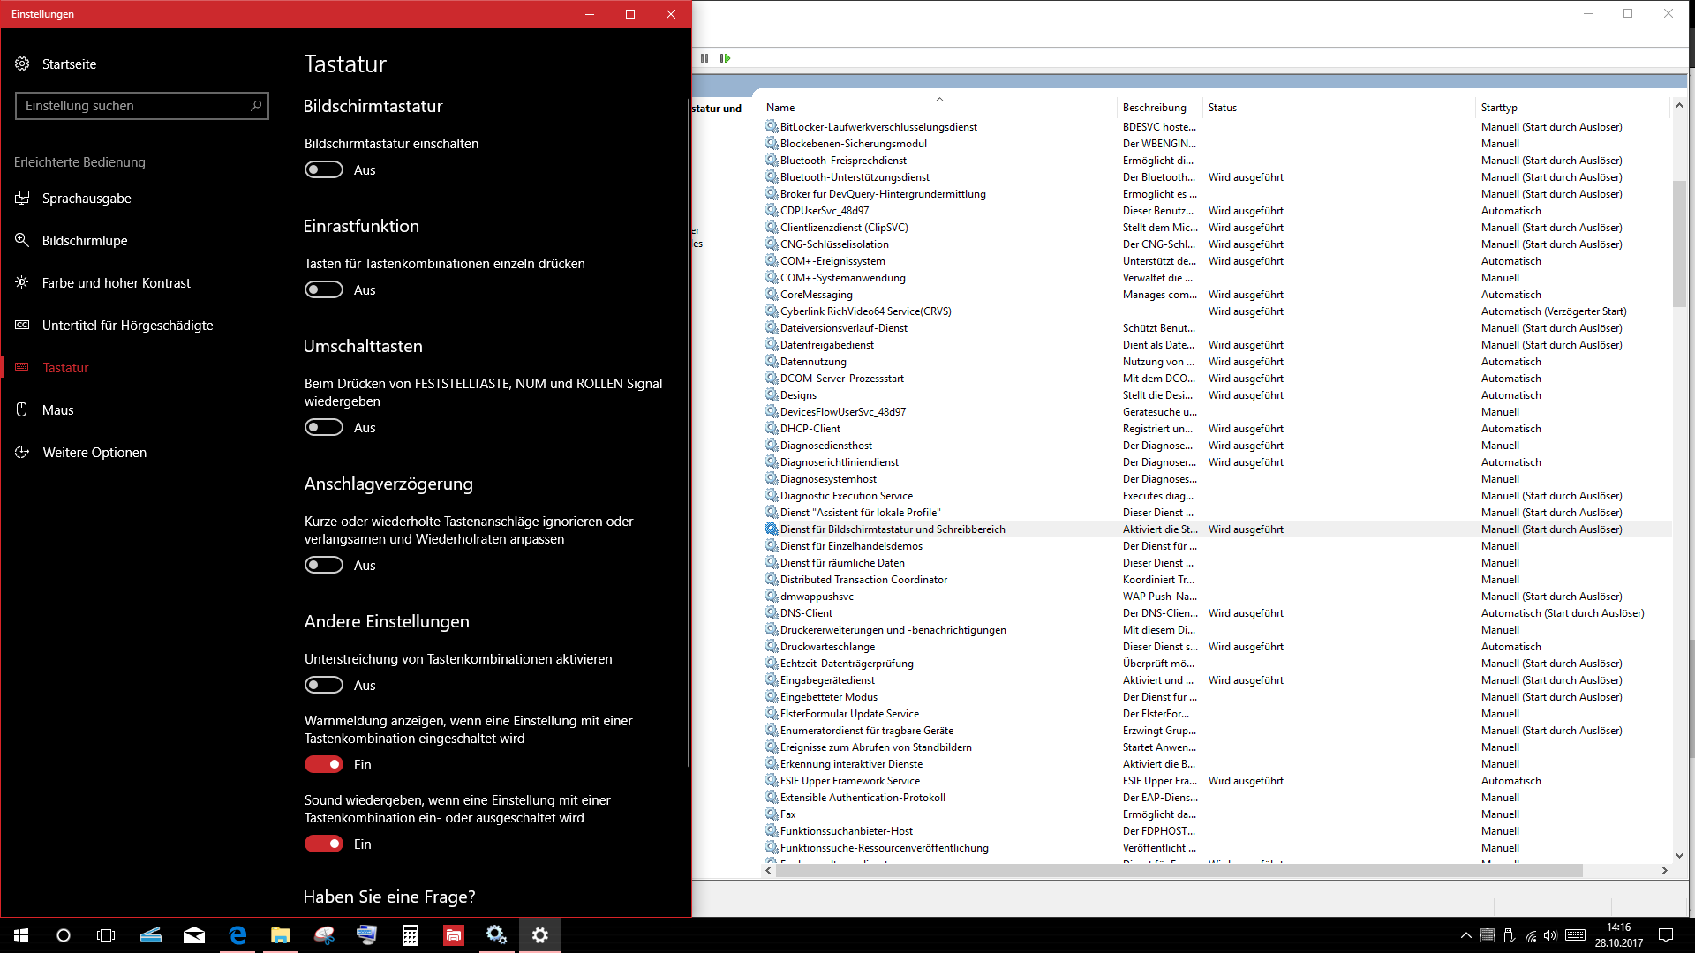Click the pause service button in Services toolbar
Screen dimensions: 1695x953
click(x=704, y=58)
